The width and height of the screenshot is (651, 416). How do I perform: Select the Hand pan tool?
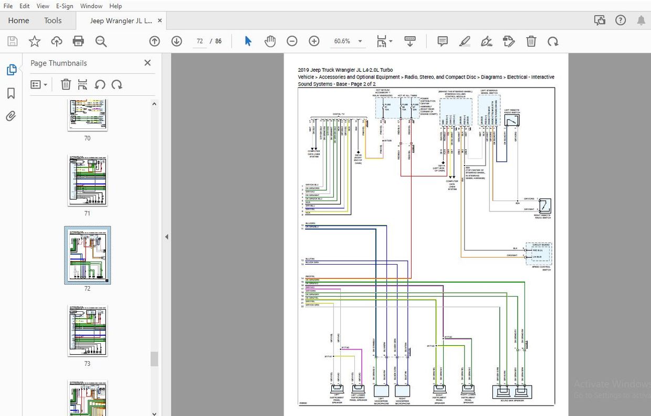click(x=270, y=41)
